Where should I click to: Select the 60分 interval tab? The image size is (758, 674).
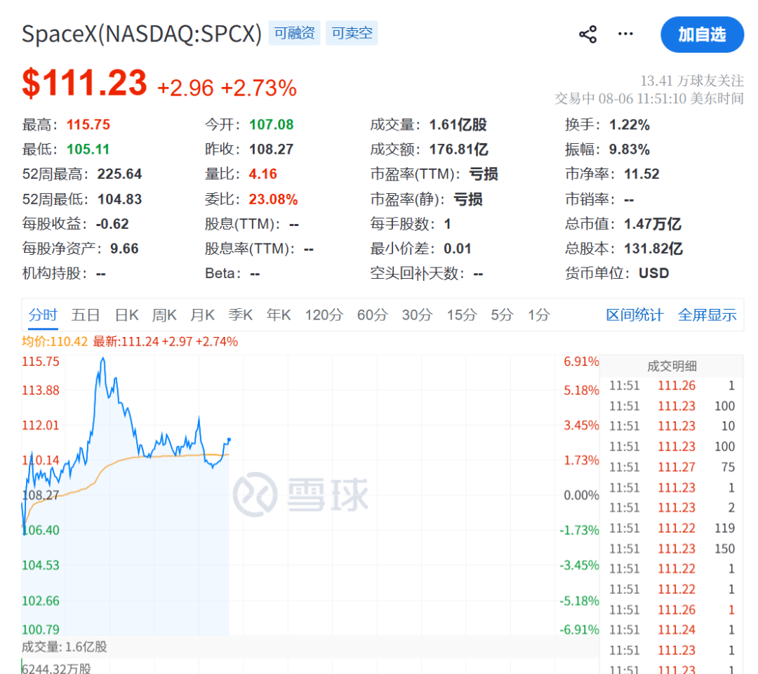tap(373, 315)
